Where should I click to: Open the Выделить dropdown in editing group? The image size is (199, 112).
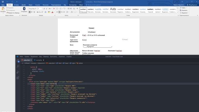pyautogui.click(x=184, y=13)
